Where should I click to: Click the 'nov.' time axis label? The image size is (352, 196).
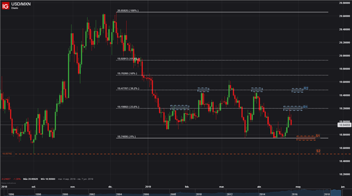pos(72,187)
